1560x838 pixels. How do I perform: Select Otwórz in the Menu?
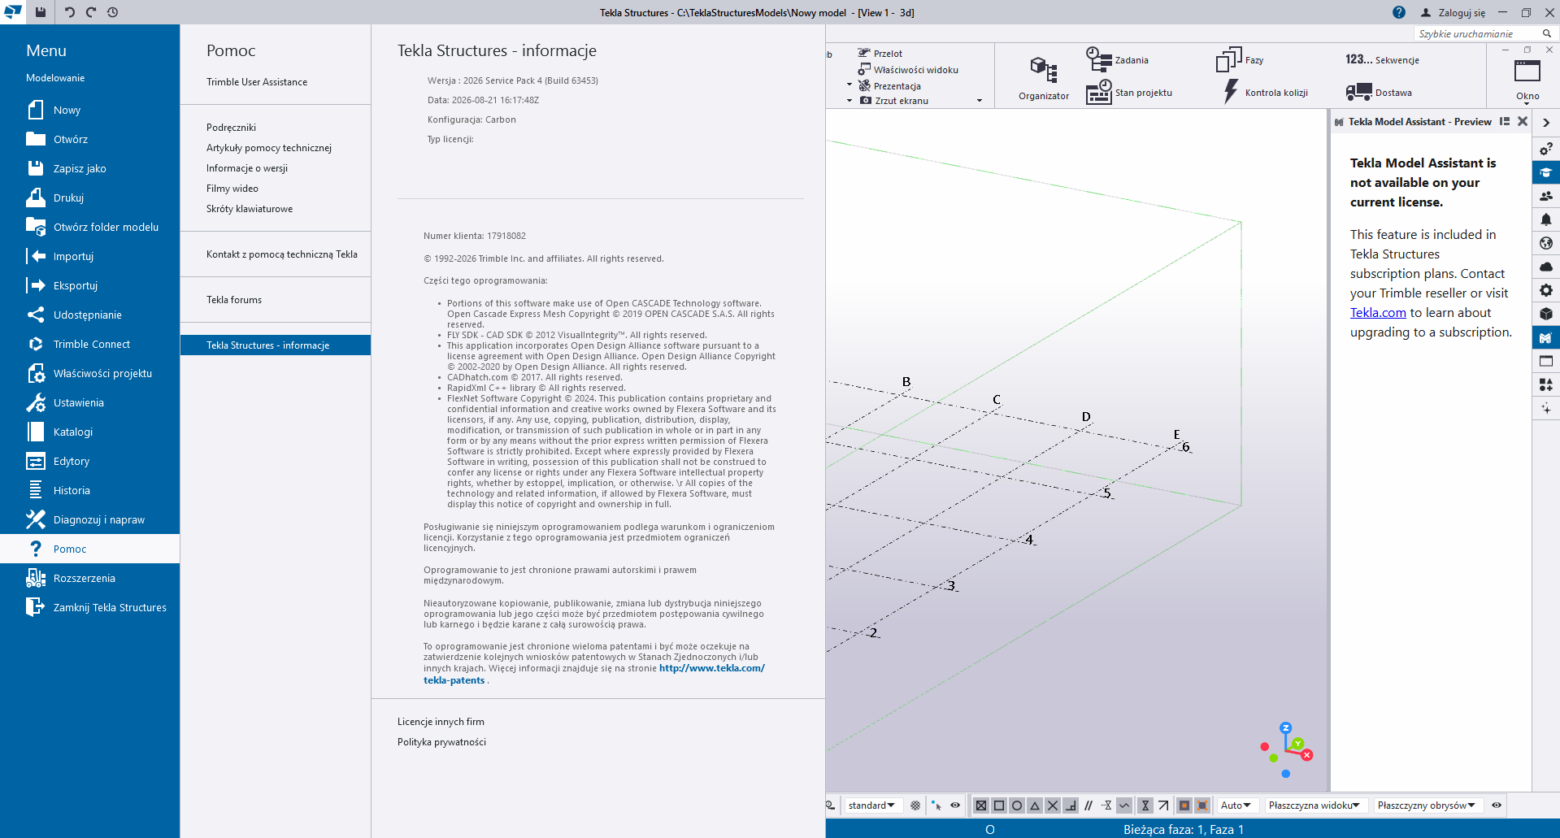tap(89, 139)
